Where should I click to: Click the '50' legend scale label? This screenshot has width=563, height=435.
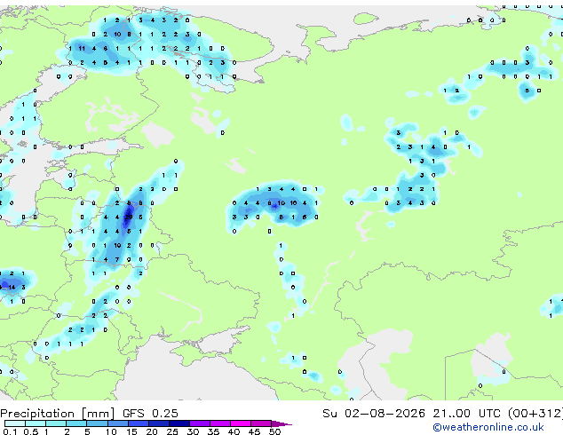[x=274, y=431]
